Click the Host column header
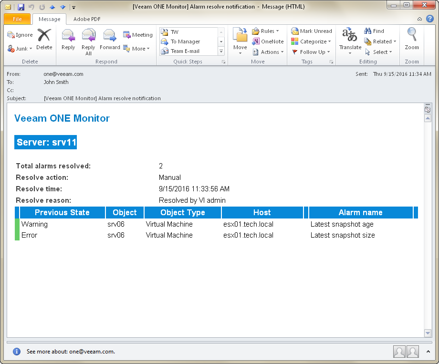This screenshot has width=439, height=364. 262,212
